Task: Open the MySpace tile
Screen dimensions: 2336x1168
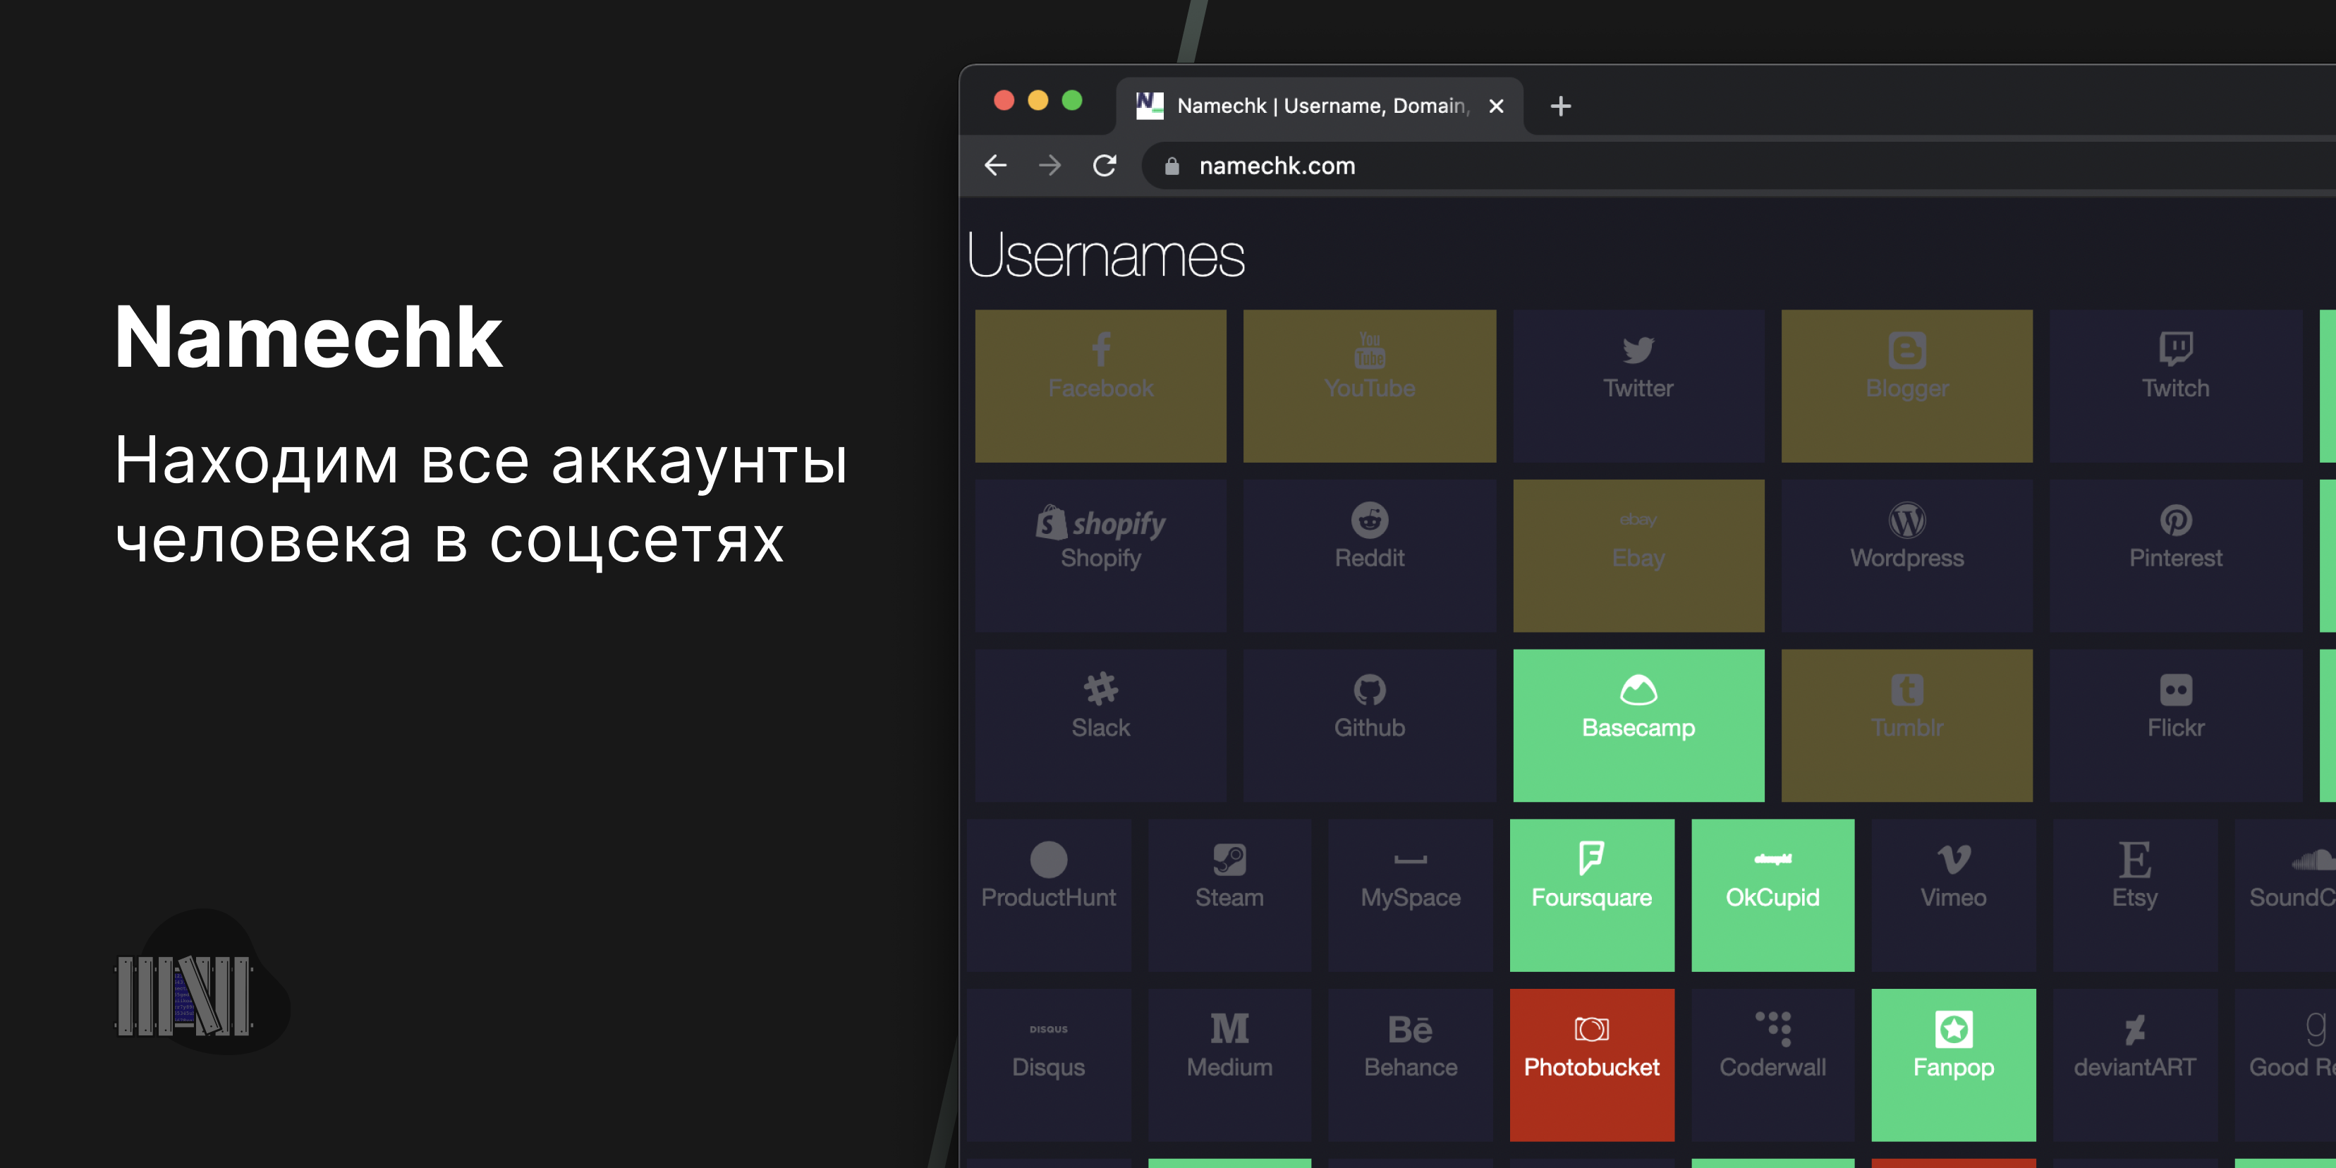Action: [x=1410, y=895]
